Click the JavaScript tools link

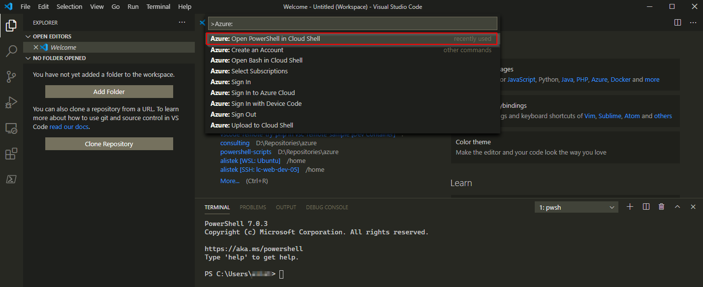(x=521, y=79)
